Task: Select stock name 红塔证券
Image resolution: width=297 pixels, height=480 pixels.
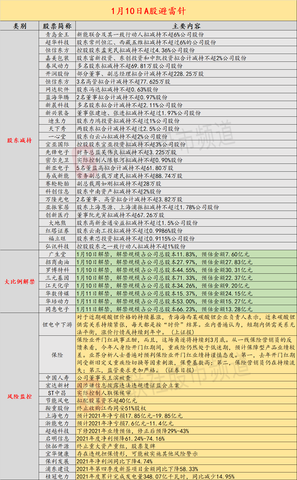Action: point(57,231)
